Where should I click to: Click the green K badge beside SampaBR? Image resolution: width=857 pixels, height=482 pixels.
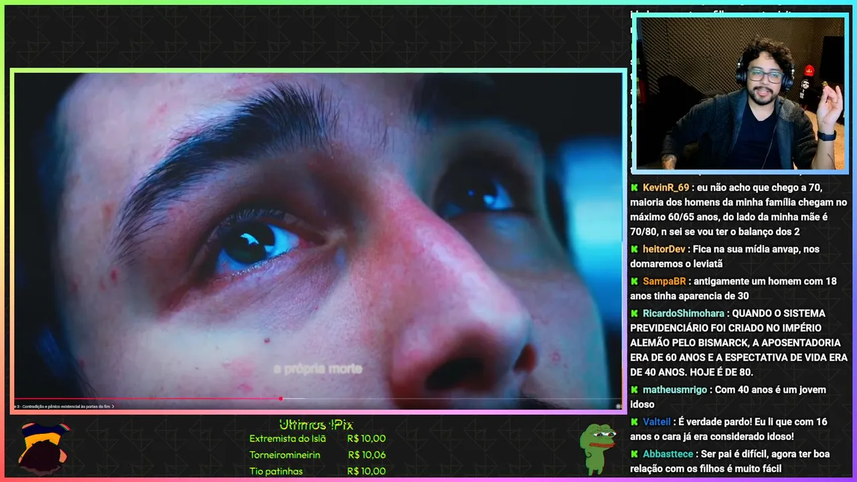click(x=634, y=281)
